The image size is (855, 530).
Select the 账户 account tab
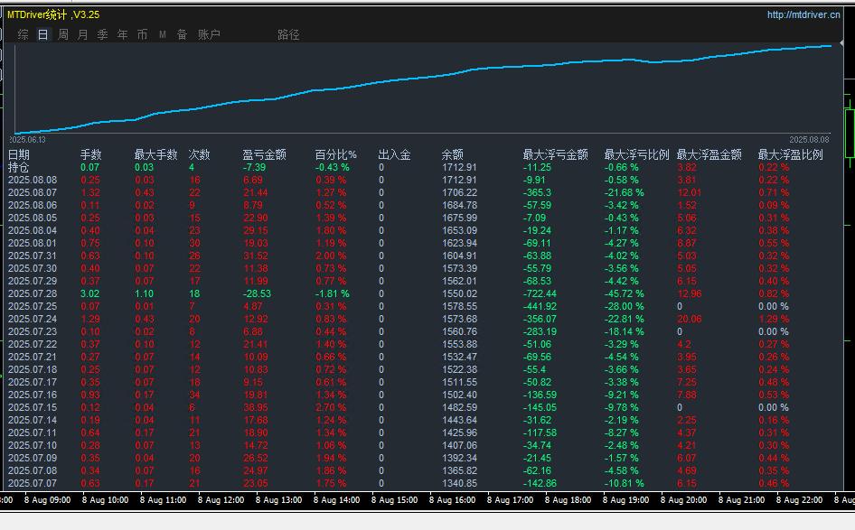209,34
